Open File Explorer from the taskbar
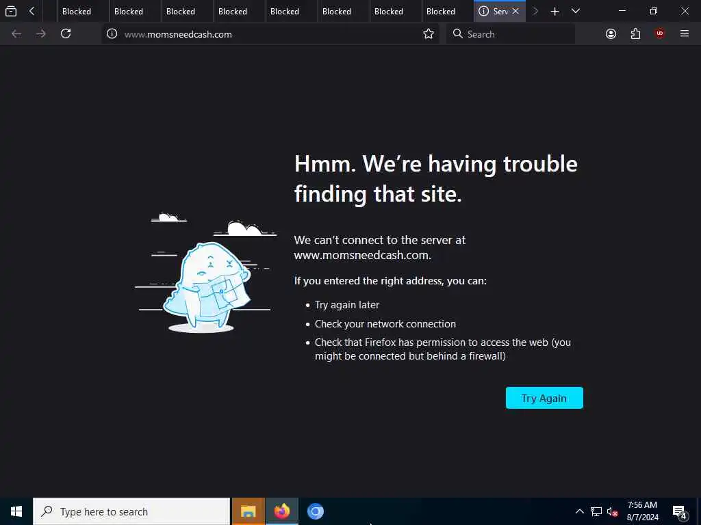The height and width of the screenshot is (525, 701). click(x=248, y=511)
